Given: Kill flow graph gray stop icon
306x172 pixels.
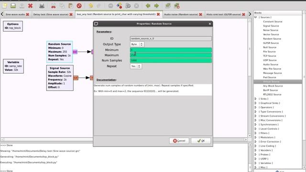Looking at the screenshot, I should click(x=136, y=6).
